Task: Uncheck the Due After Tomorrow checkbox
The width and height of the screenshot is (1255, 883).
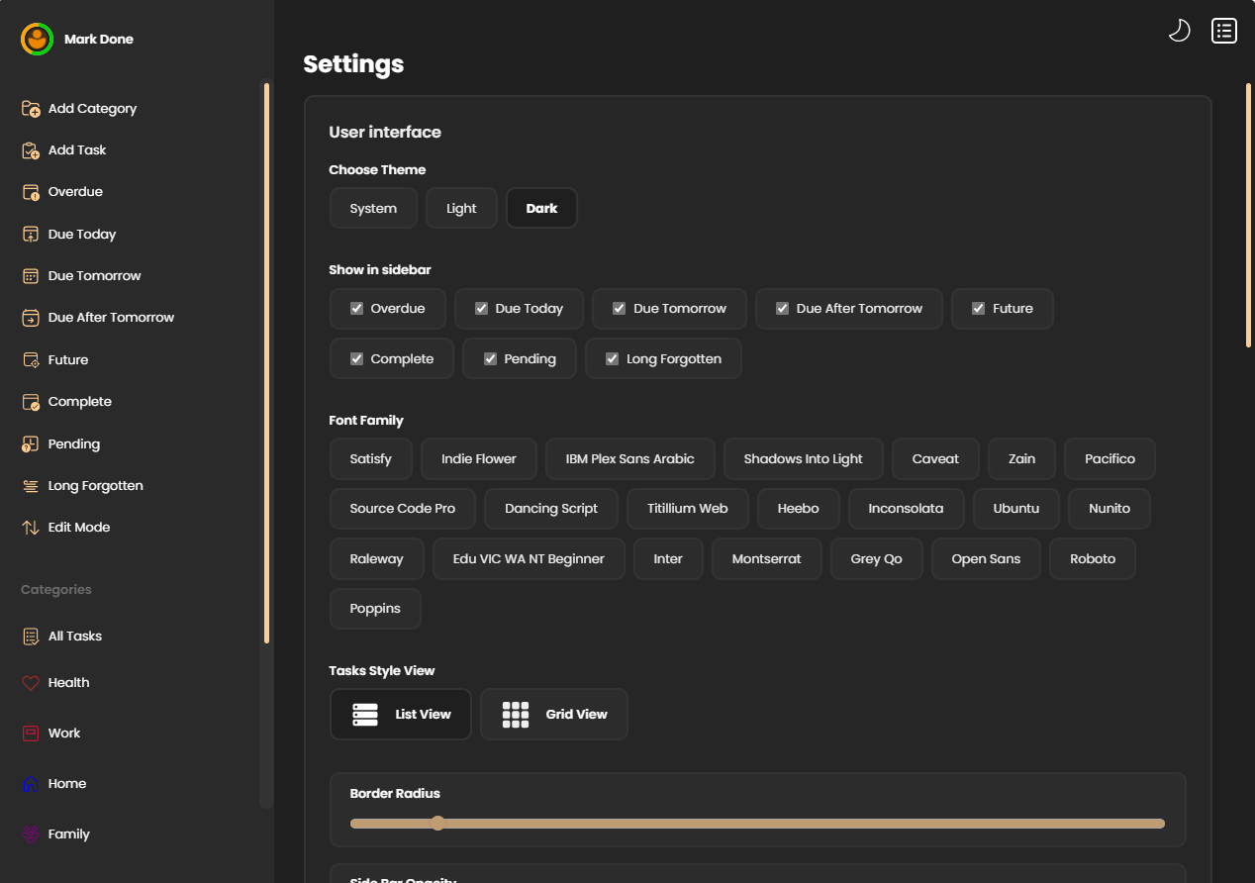Action: (783, 309)
